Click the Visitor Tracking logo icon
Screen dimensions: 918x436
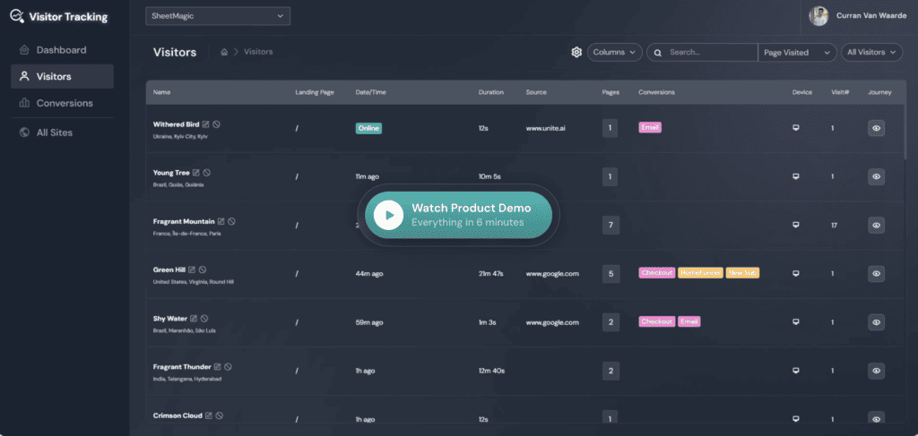point(18,16)
